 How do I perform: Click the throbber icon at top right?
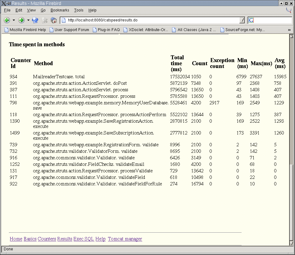click(x=289, y=10)
